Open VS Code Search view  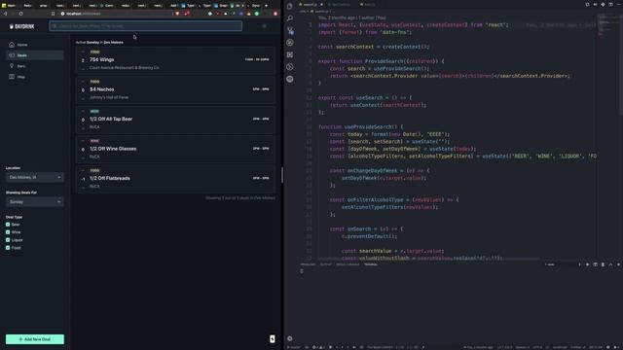[290, 18]
